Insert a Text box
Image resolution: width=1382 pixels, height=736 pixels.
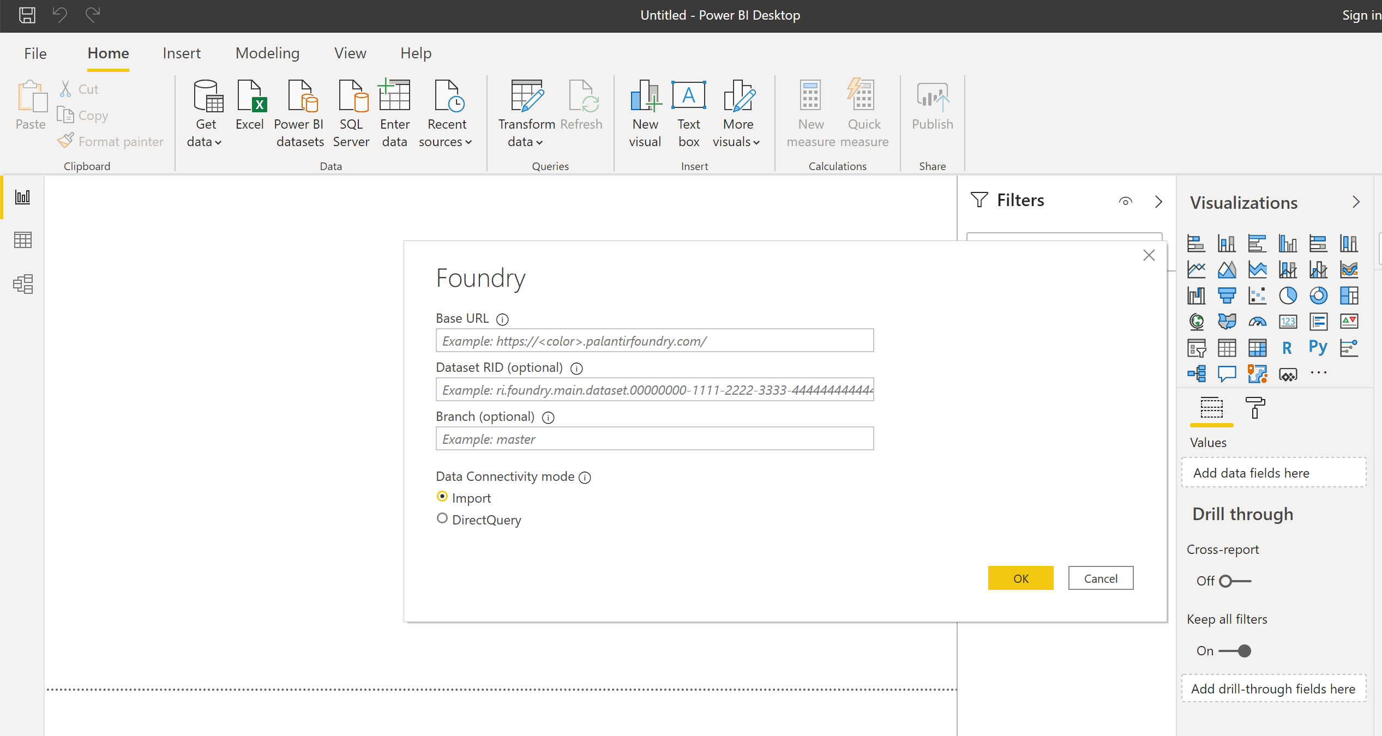click(689, 113)
